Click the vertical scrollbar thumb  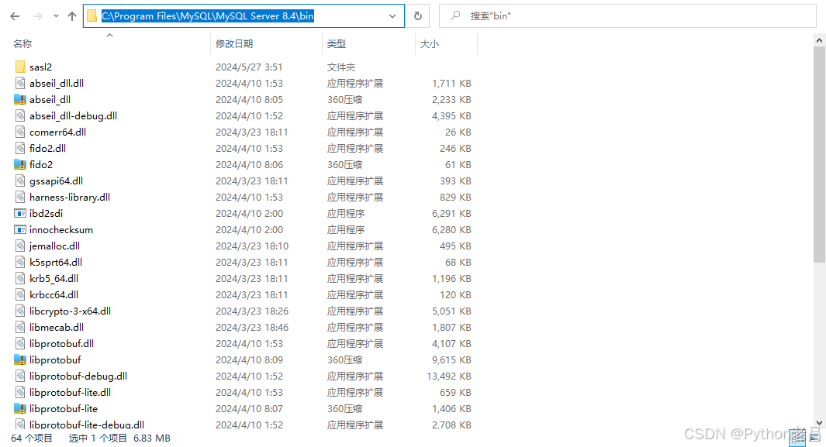coord(819,154)
